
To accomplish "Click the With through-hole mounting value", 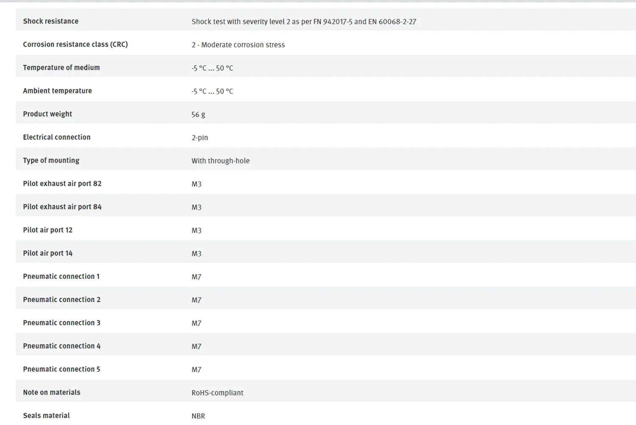I will tap(220, 161).
